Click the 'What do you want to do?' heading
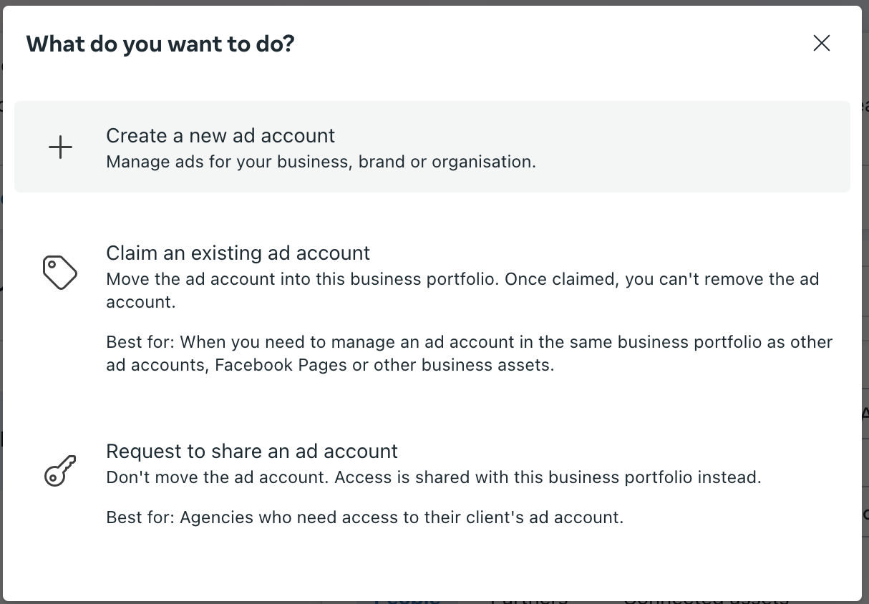869x604 pixels. point(160,44)
